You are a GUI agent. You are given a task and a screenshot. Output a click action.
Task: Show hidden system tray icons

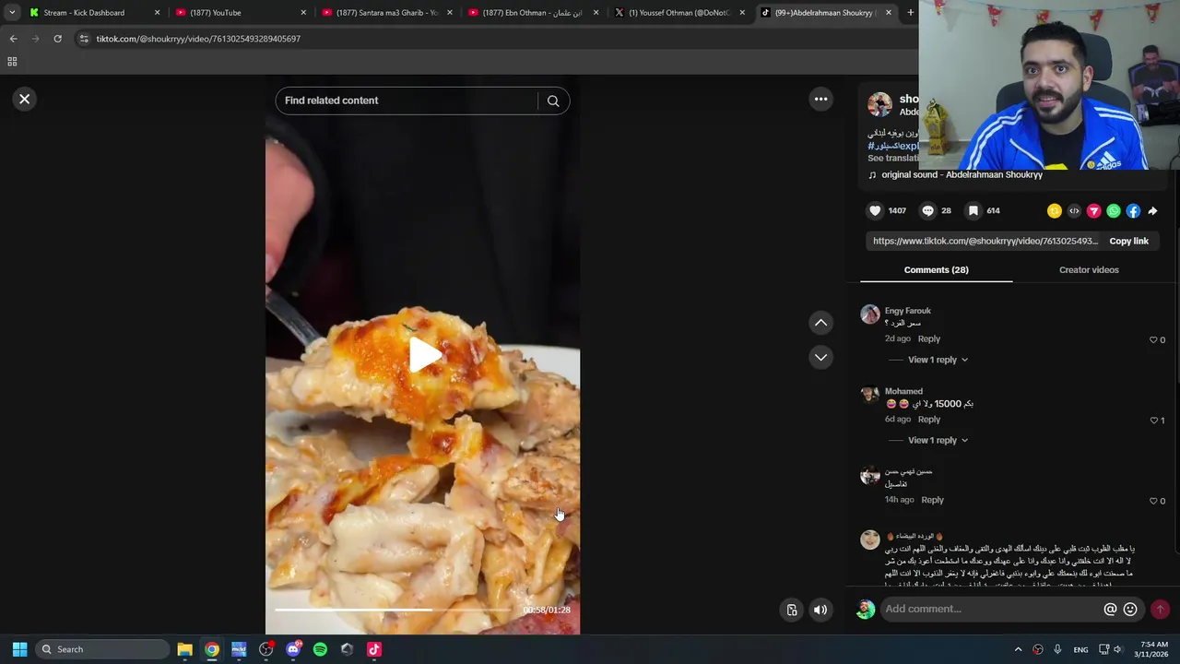click(x=1018, y=649)
